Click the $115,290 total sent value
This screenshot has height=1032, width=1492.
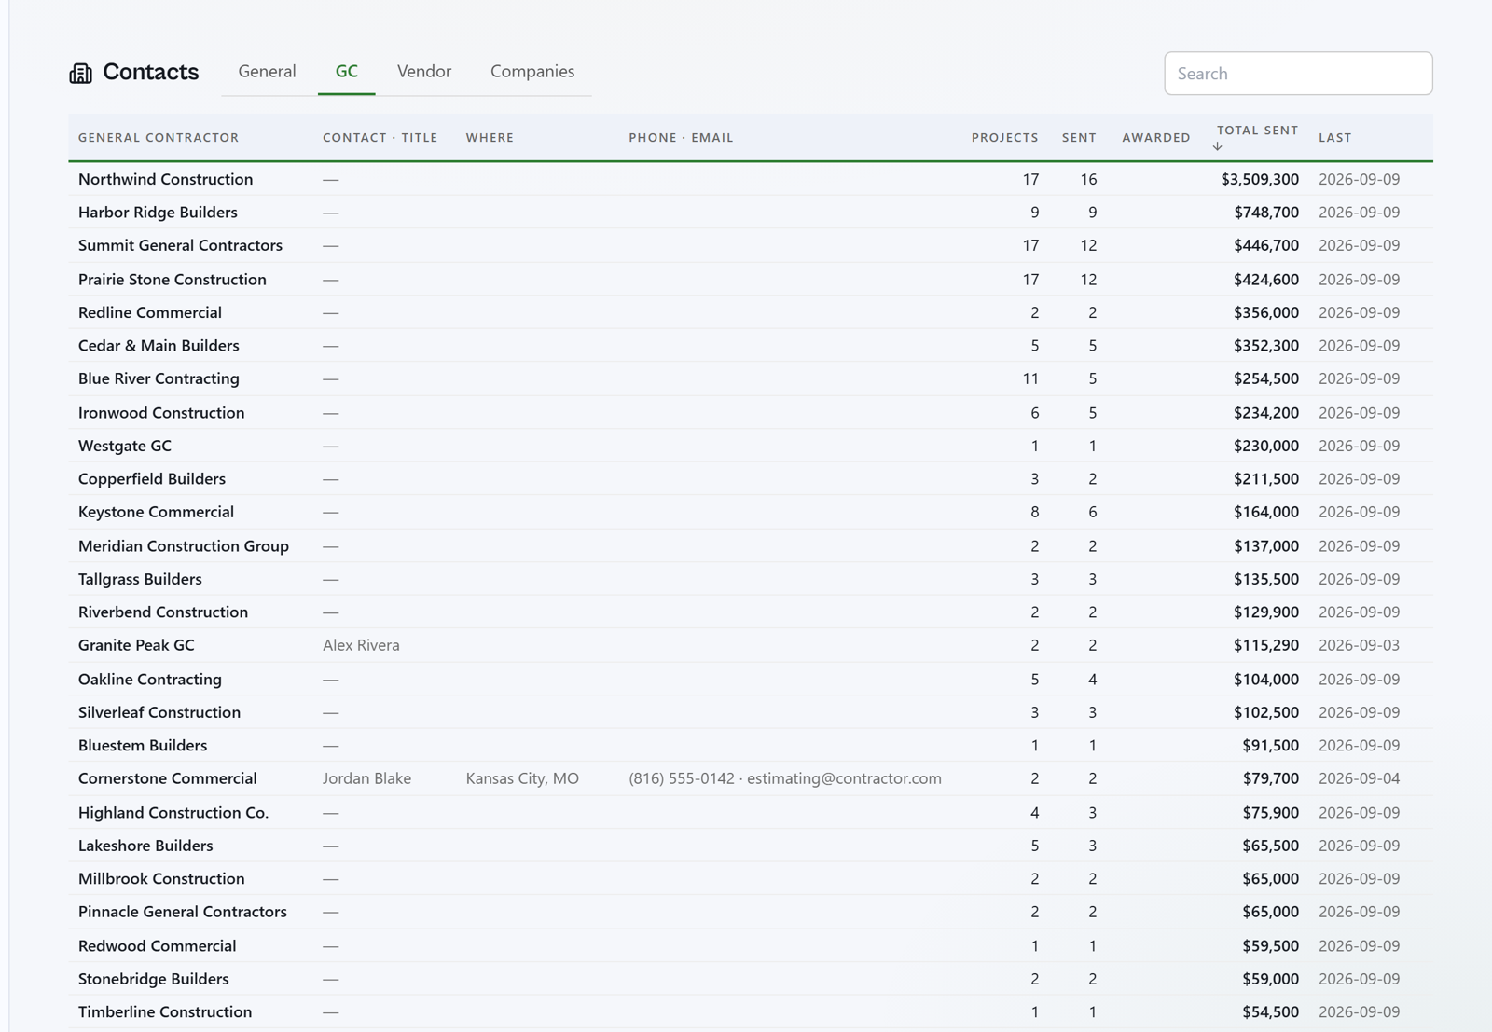1266,645
